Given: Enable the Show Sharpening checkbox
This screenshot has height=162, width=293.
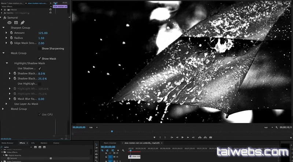Looking at the screenshot, I should [40, 48].
